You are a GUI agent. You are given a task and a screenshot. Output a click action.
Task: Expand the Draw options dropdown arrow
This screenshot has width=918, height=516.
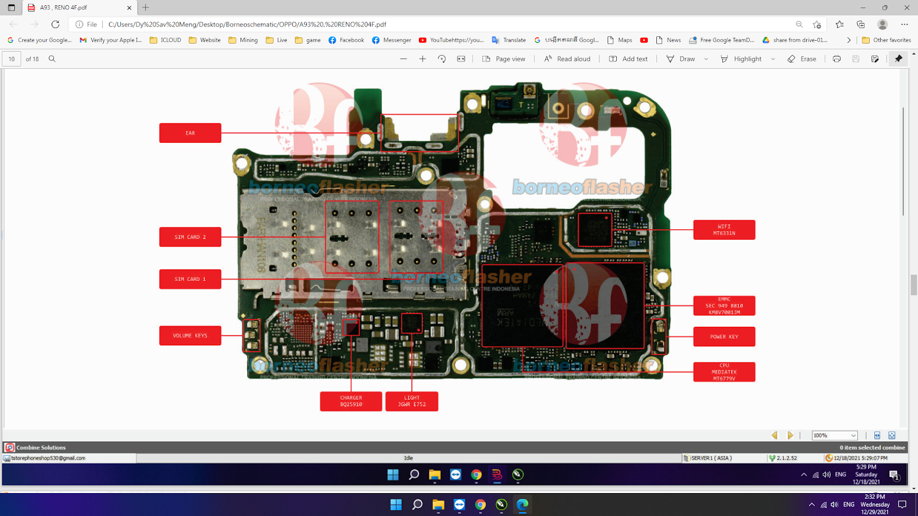point(706,59)
